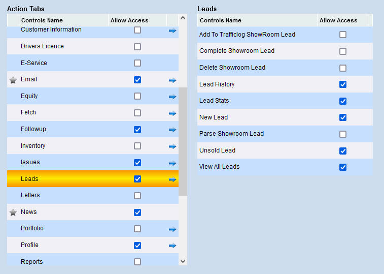Enable access for Drivers Licence
384x274 pixels.
(x=137, y=47)
